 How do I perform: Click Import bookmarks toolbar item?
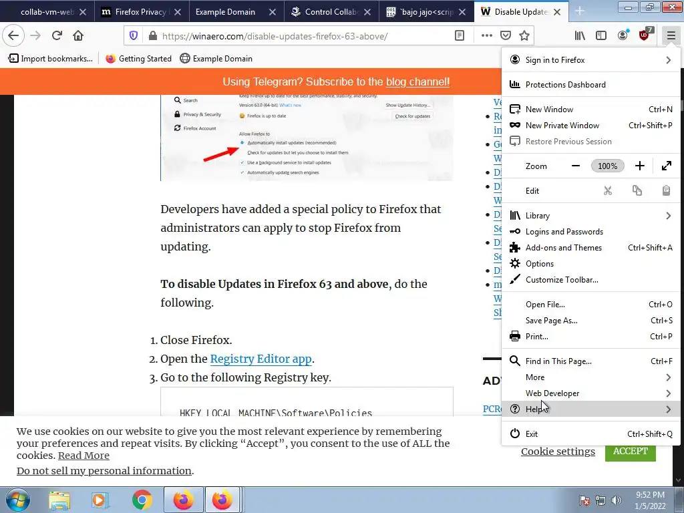[x=51, y=59]
